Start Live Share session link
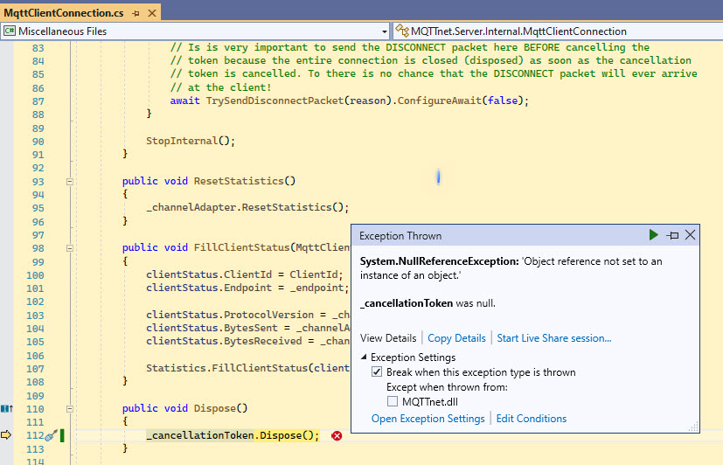The image size is (723, 465). tap(553, 338)
